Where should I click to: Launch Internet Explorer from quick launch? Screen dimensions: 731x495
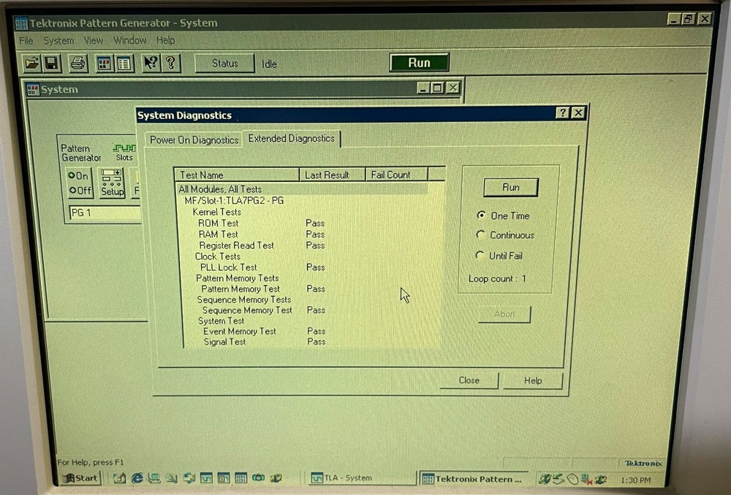(x=137, y=477)
